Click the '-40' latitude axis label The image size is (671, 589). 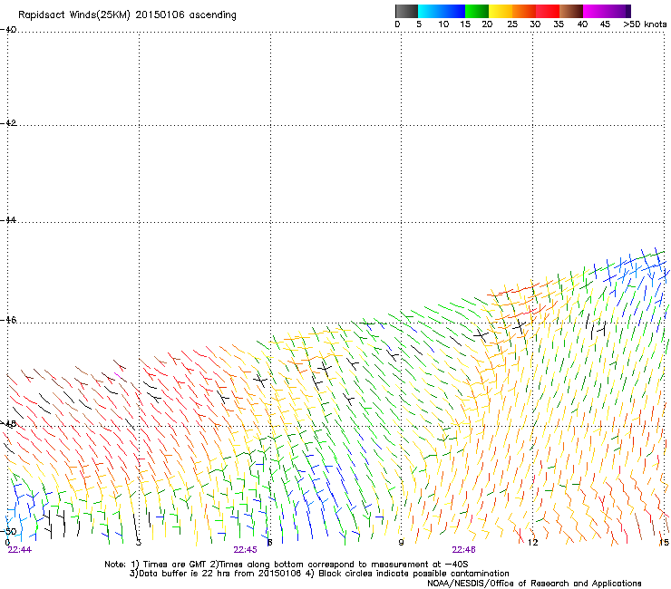[8, 30]
